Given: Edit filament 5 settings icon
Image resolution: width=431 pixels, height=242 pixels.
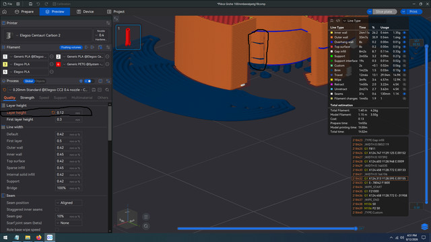Looking at the screenshot, I should click(51, 72).
